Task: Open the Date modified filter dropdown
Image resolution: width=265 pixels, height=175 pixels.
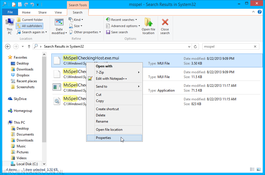Action: (x=59, y=26)
